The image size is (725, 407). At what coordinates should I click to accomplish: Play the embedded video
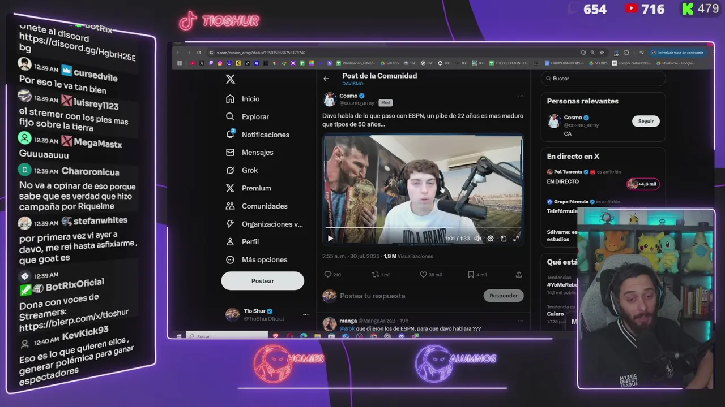[x=330, y=239]
